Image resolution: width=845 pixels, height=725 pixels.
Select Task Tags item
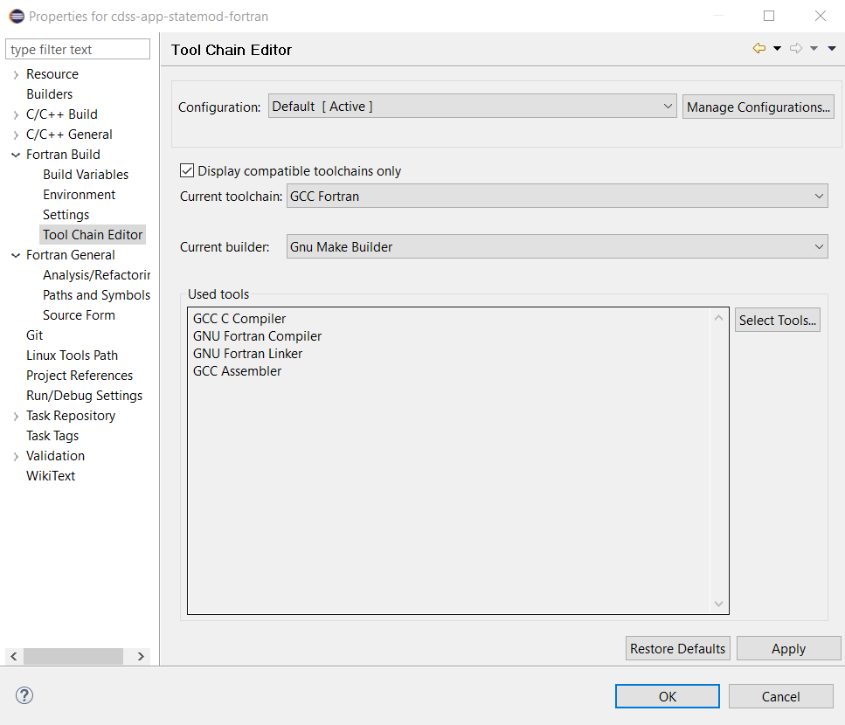click(52, 436)
